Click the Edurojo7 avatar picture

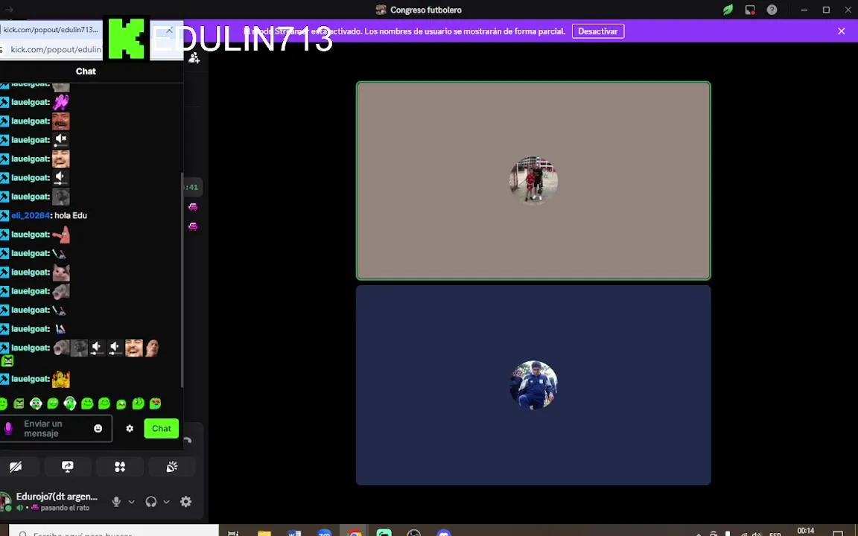pos(5,502)
